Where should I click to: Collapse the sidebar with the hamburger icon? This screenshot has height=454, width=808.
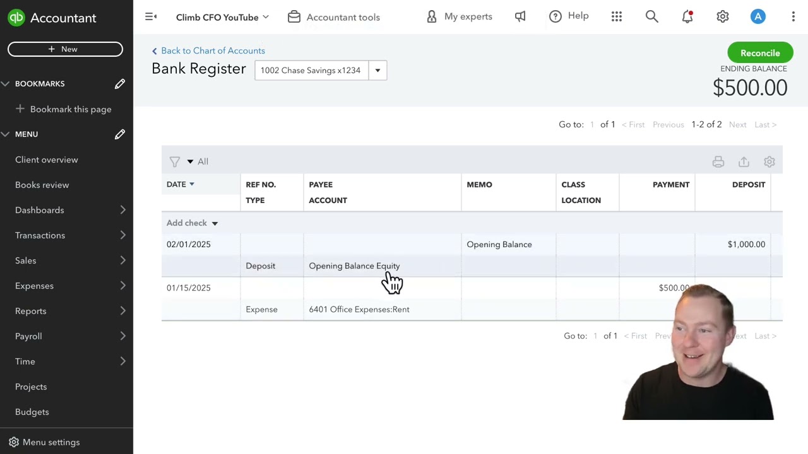151,17
